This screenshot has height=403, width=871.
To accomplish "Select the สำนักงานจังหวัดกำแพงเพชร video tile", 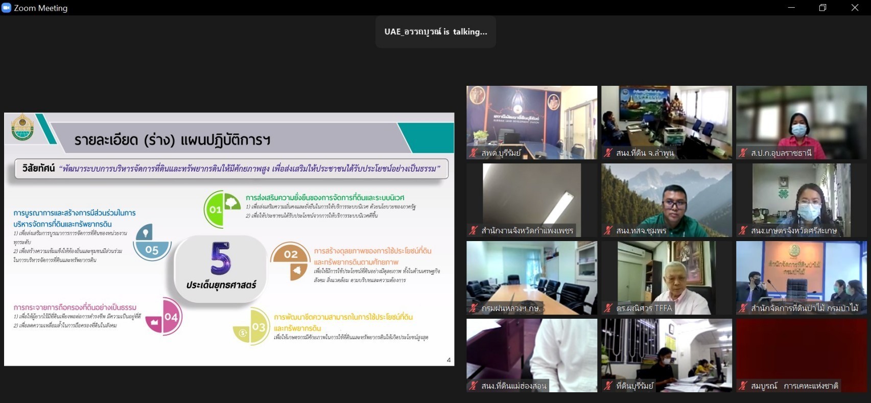I will 531,197.
